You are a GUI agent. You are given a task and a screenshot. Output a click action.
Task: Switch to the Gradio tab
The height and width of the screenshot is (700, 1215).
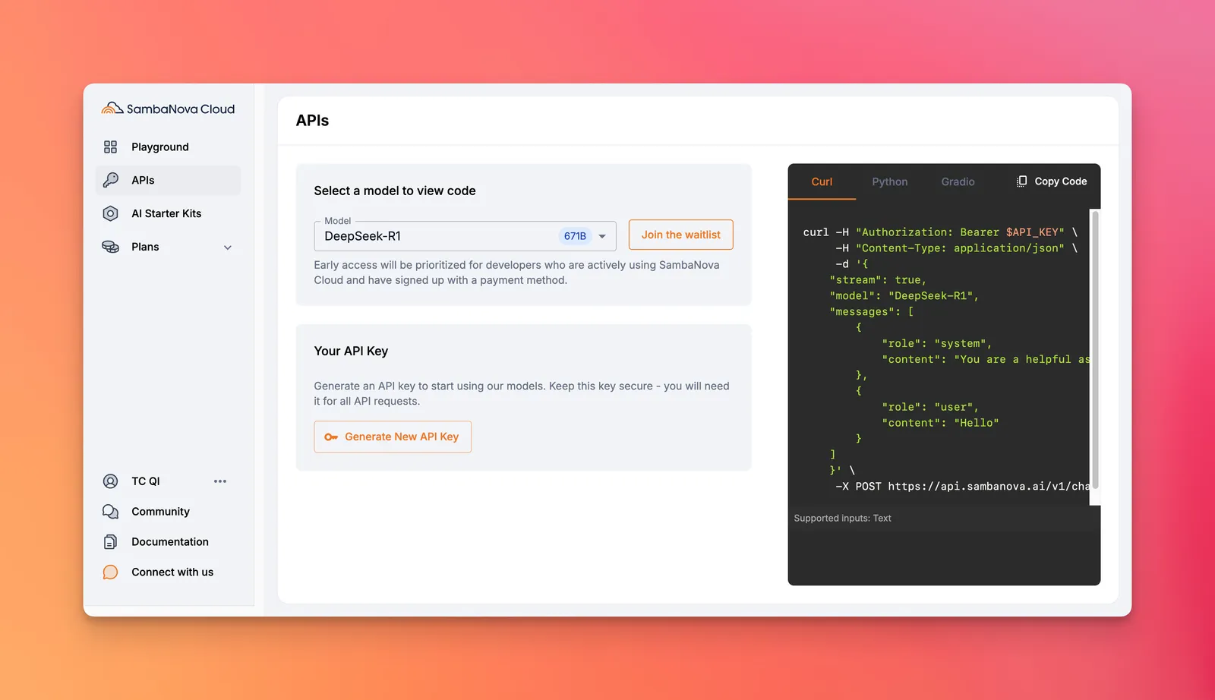[x=958, y=181]
